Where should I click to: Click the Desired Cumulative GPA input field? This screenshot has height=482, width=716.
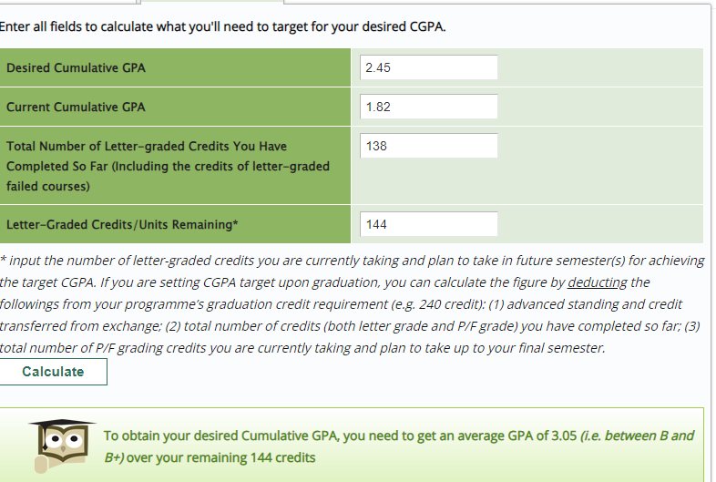pyautogui.click(x=429, y=67)
